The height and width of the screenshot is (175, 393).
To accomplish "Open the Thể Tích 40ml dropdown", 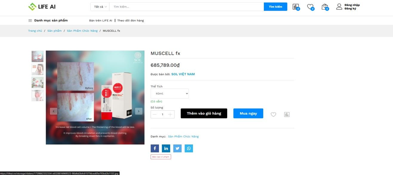I will pyautogui.click(x=169, y=94).
